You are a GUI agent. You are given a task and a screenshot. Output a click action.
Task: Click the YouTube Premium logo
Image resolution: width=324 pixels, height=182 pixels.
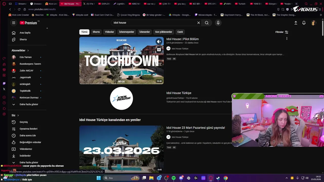click(28, 23)
